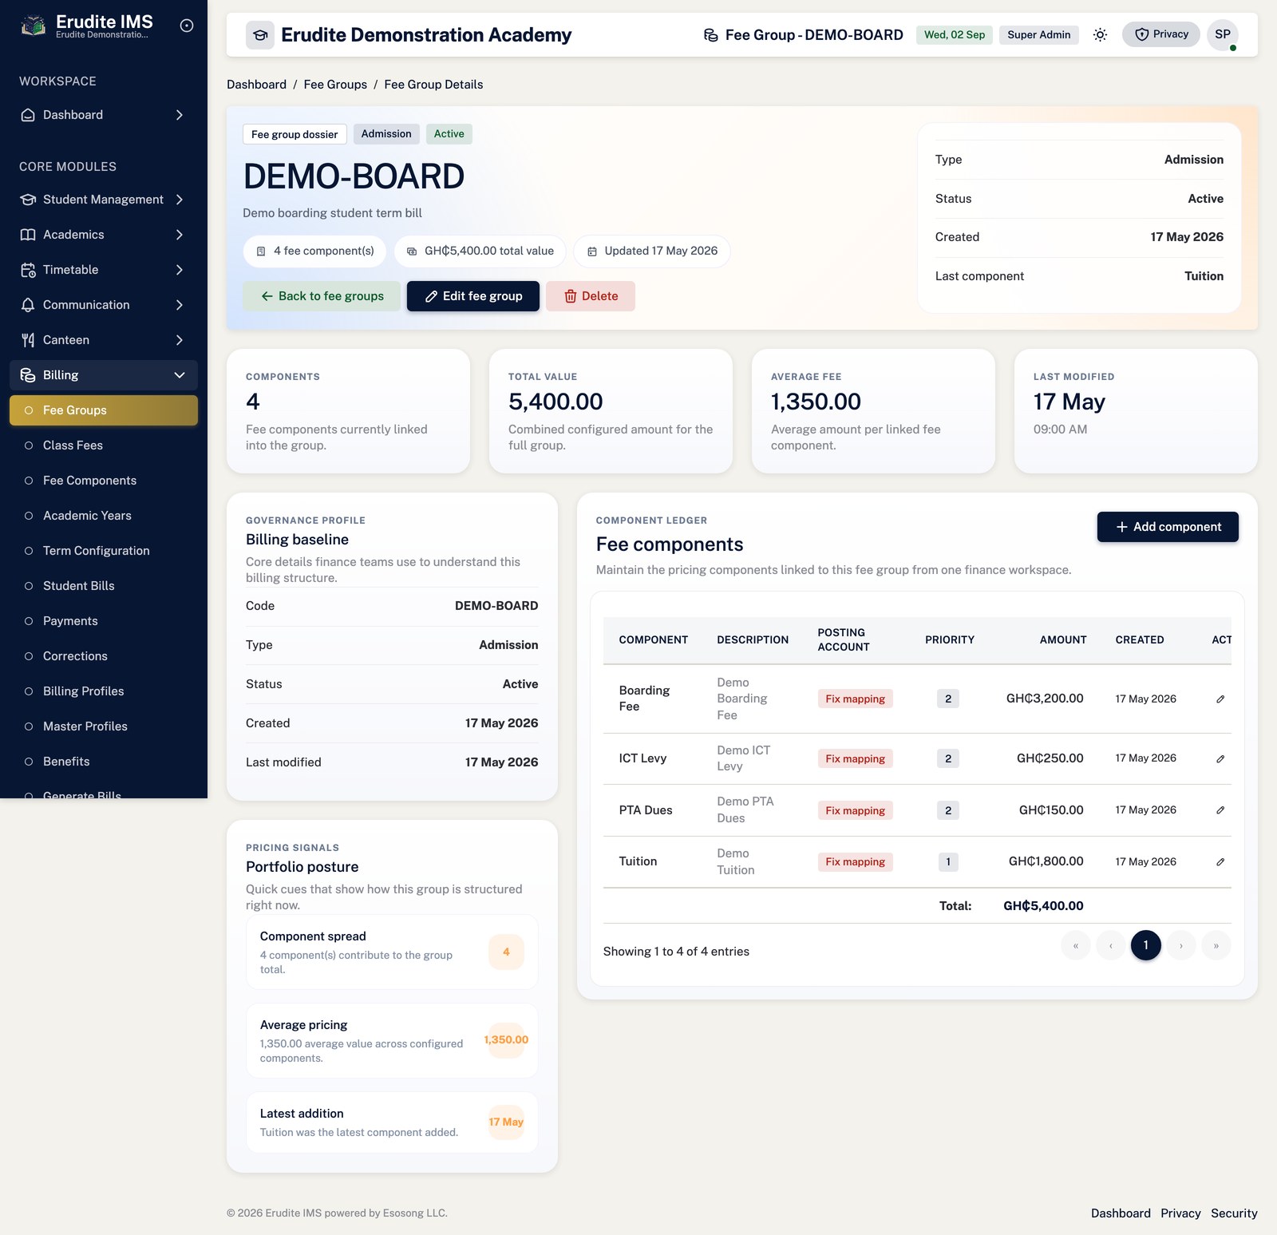Open the SP user avatar menu
This screenshot has height=1235, width=1277.
pos(1222,34)
